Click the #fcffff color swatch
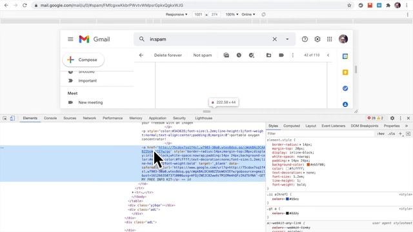This screenshot has height=232, width=413. coord(288,169)
